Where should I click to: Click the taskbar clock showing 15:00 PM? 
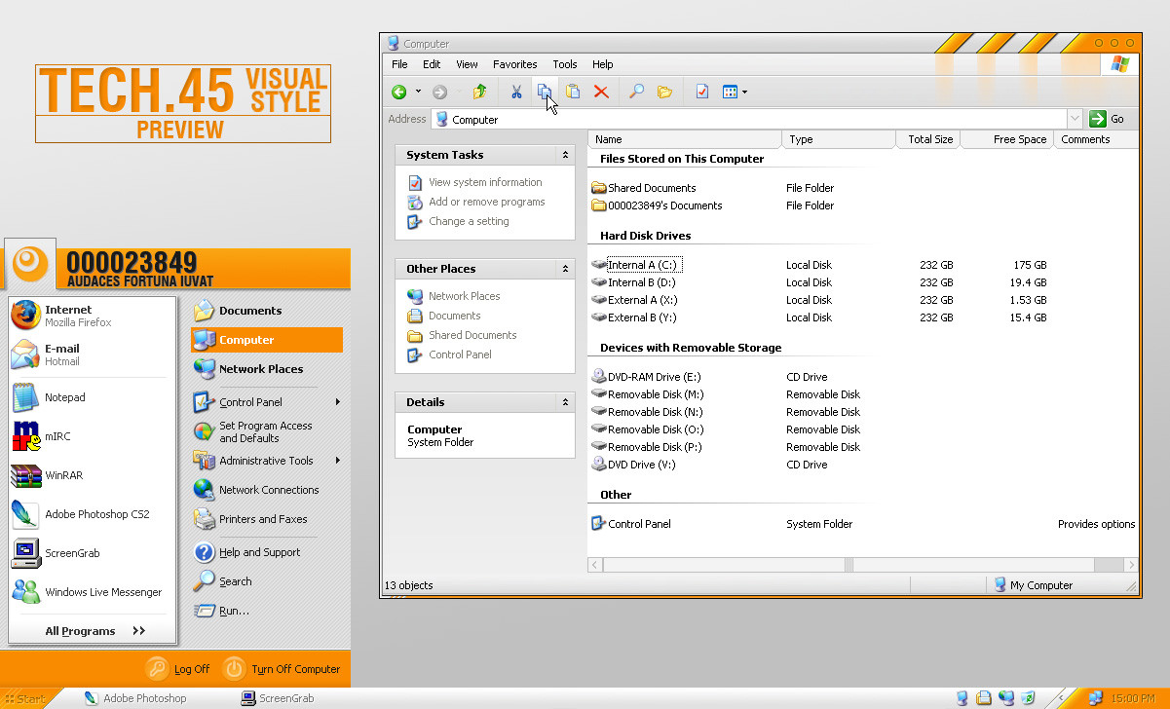pos(1133,698)
